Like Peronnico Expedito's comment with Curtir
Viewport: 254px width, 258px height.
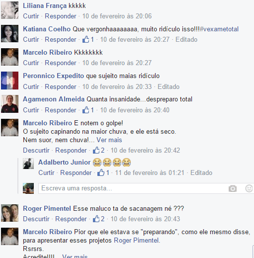coord(31,86)
